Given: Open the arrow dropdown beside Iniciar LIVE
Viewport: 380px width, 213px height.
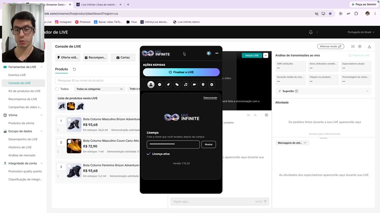Looking at the screenshot, I should point(266,55).
